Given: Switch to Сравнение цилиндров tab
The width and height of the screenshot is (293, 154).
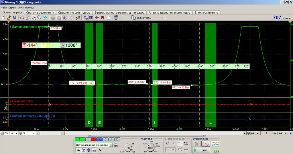Looking at the screenshot, I should (74, 13).
